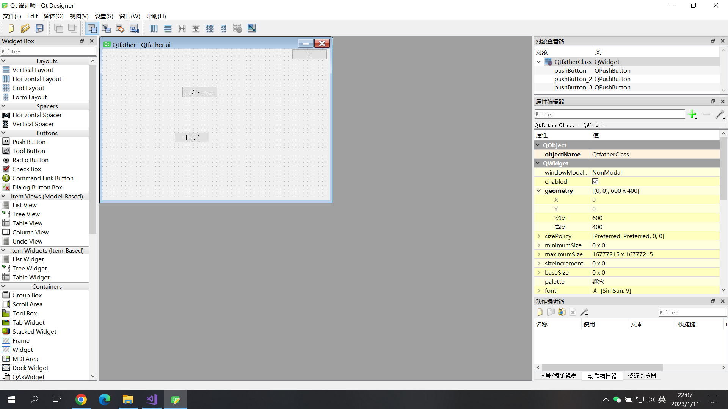This screenshot has width=728, height=409.
Task: Collapse the QtfatherClass tree node
Action: tap(539, 62)
